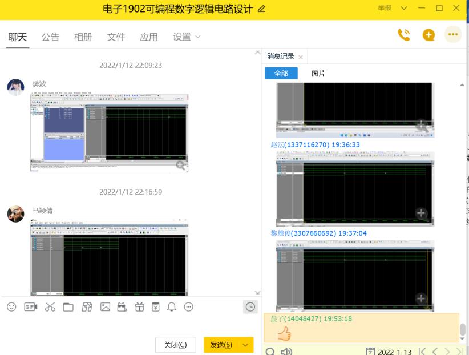469x355 pixels.
Task: Click the message history vertical scrollbar thumb
Action: coord(463,330)
